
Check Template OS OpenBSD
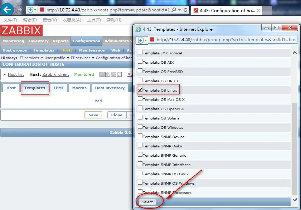pos(140,108)
